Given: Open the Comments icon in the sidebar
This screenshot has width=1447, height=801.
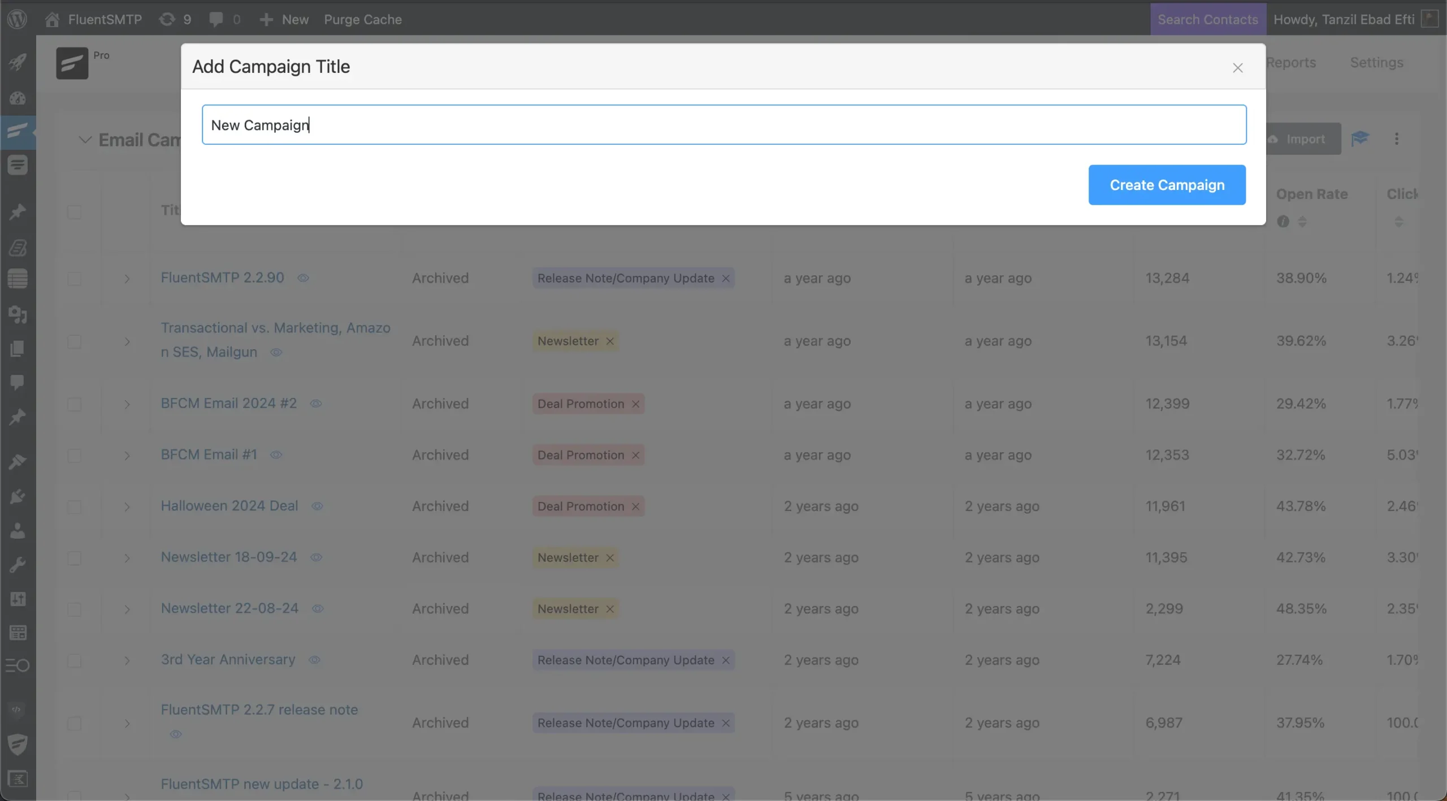Looking at the screenshot, I should point(18,382).
